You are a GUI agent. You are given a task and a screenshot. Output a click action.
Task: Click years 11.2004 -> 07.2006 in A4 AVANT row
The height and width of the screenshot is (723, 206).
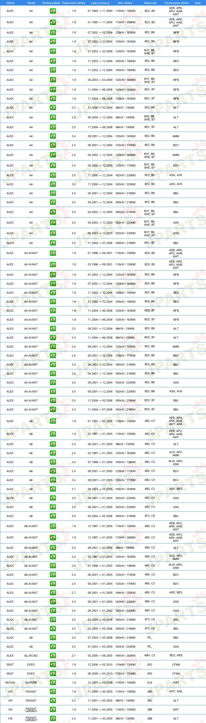pos(100,409)
